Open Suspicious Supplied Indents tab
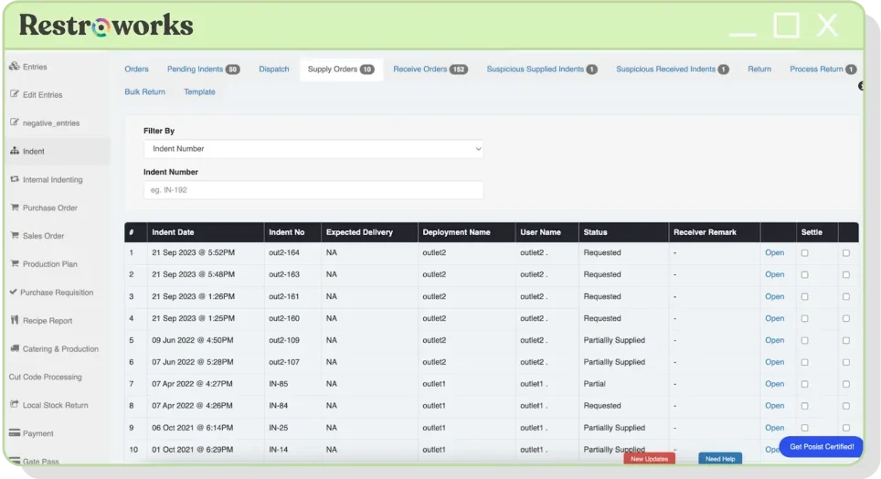The height and width of the screenshot is (479, 881). [542, 69]
